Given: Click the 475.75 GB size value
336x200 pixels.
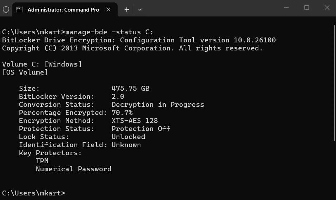Looking at the screenshot, I should click(x=130, y=88).
